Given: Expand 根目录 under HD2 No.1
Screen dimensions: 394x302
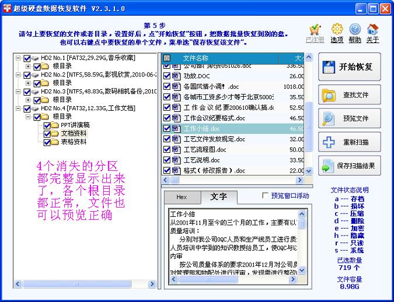Looking at the screenshot, I should pyautogui.click(x=28, y=66).
